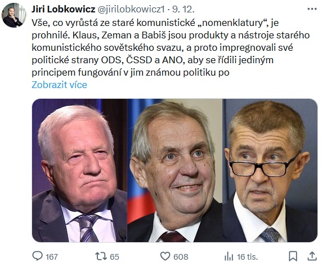Click the reply speech bubble icon
The image size is (327, 267).
[38, 256]
